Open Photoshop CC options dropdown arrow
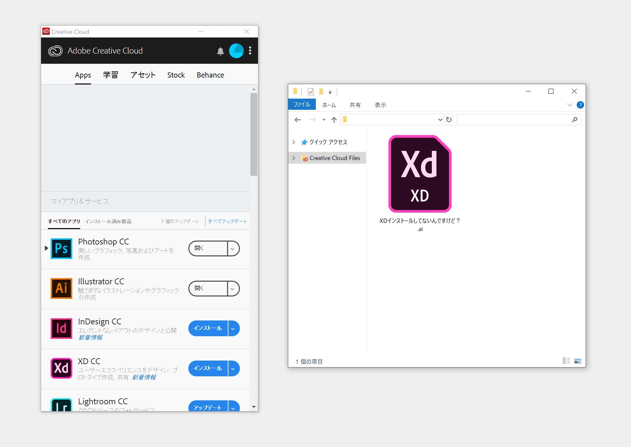 233,248
